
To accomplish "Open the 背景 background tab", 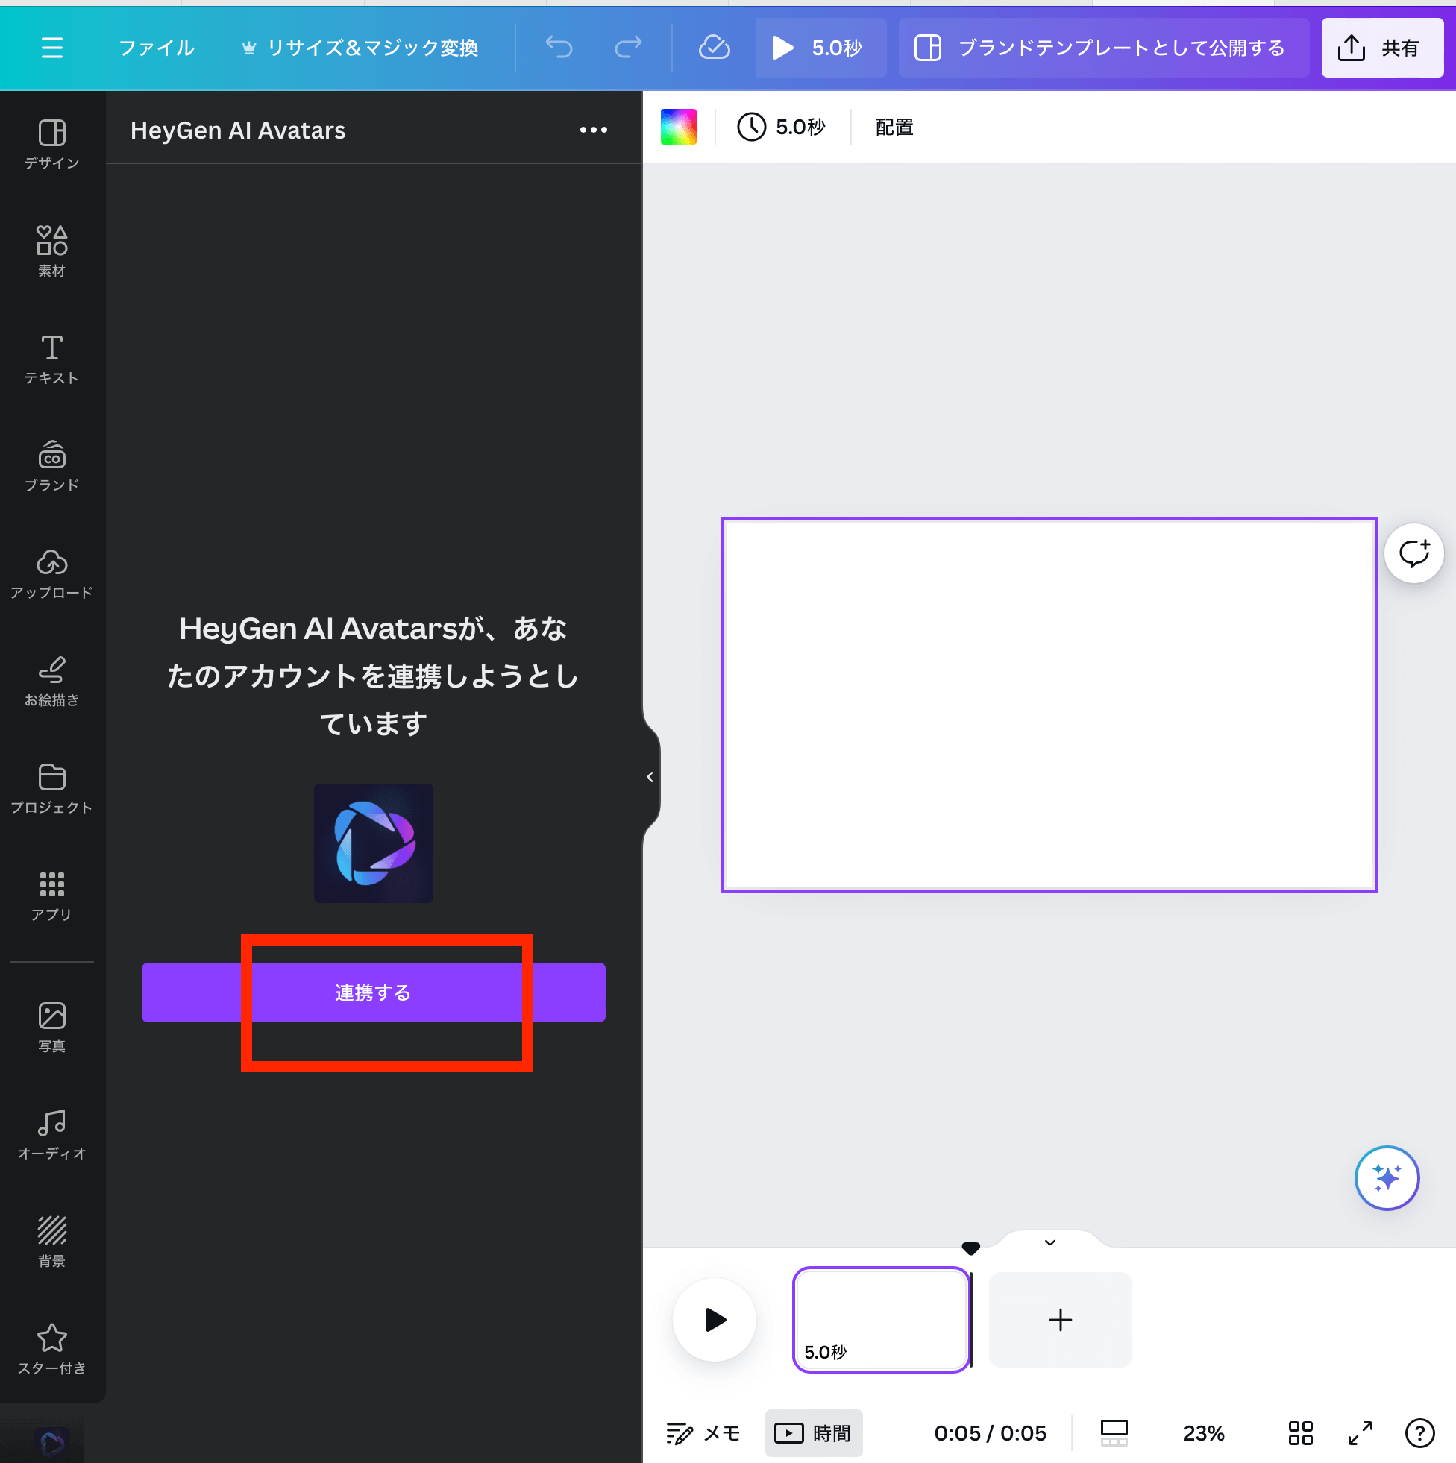I will coord(51,1242).
